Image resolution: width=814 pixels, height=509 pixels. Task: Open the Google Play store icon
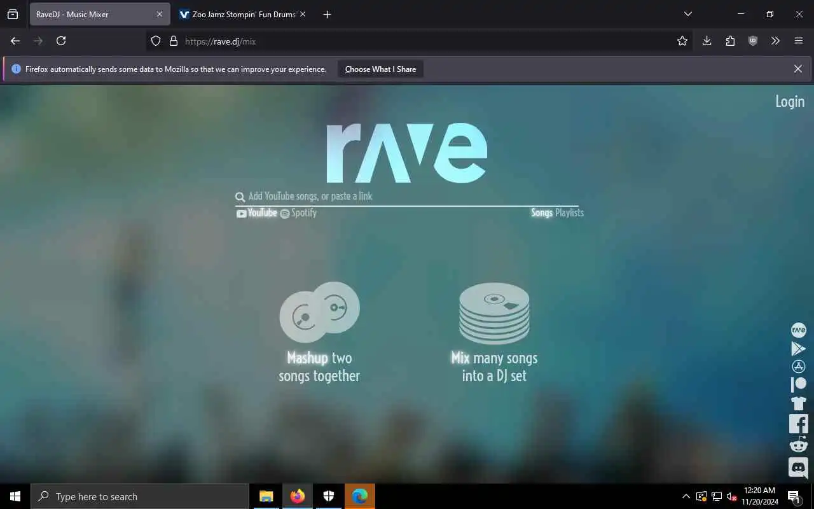click(x=798, y=349)
